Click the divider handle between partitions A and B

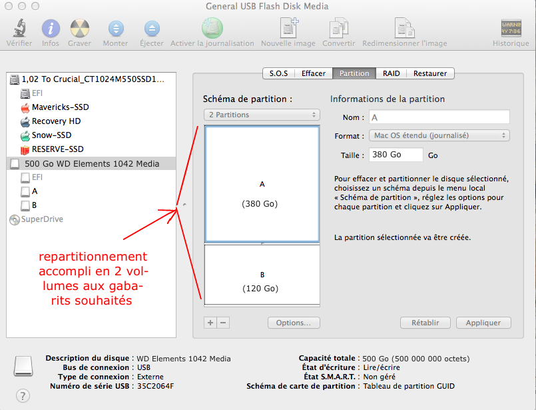262,243
